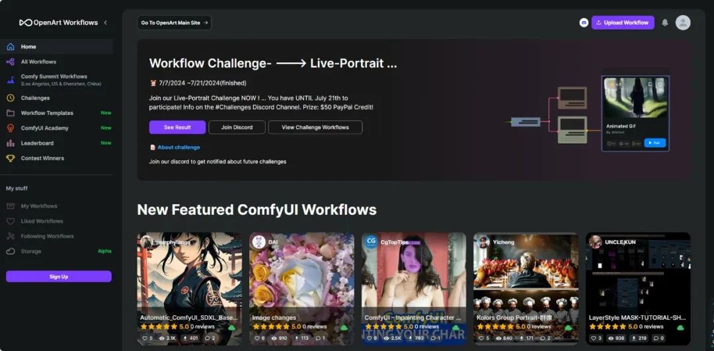The width and height of the screenshot is (714, 351).
Task: Open the Image changes workflow card
Action: pyautogui.click(x=301, y=289)
